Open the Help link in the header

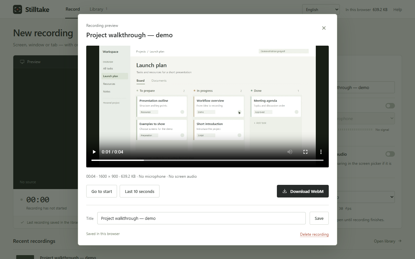pyautogui.click(x=397, y=9)
